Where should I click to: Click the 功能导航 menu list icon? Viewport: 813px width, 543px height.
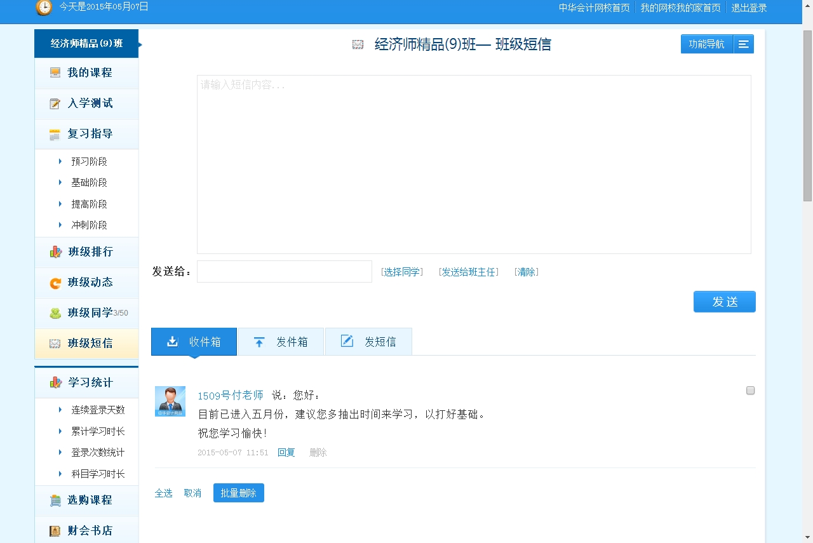coord(743,44)
